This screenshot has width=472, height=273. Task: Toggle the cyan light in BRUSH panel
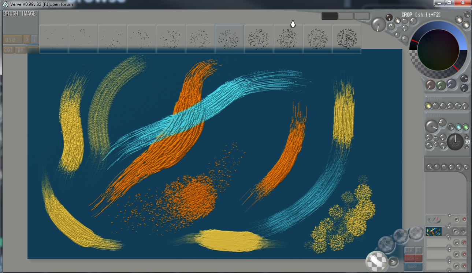pyautogui.click(x=458, y=127)
